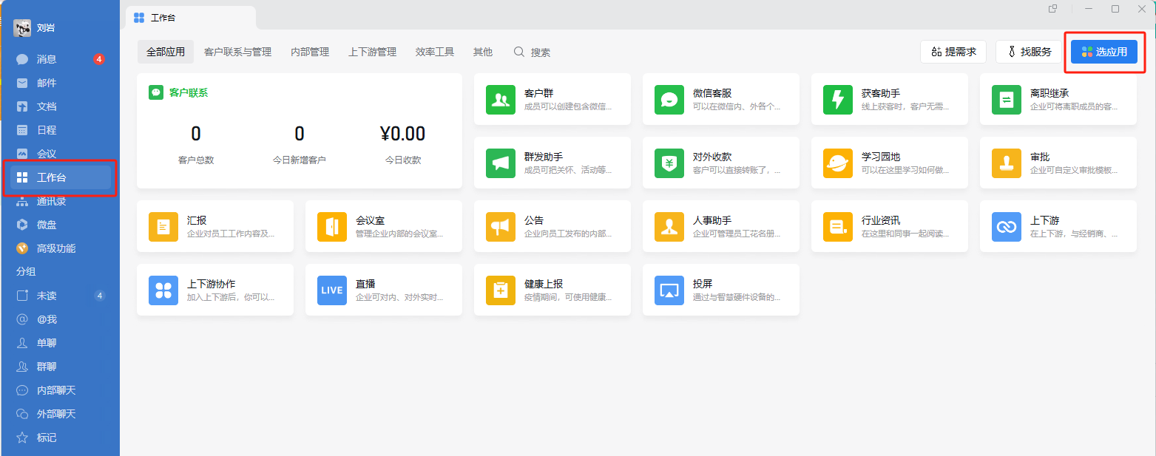This screenshot has width=1156, height=456.
Task: Open the 邮件 mail icon
Action: [22, 83]
